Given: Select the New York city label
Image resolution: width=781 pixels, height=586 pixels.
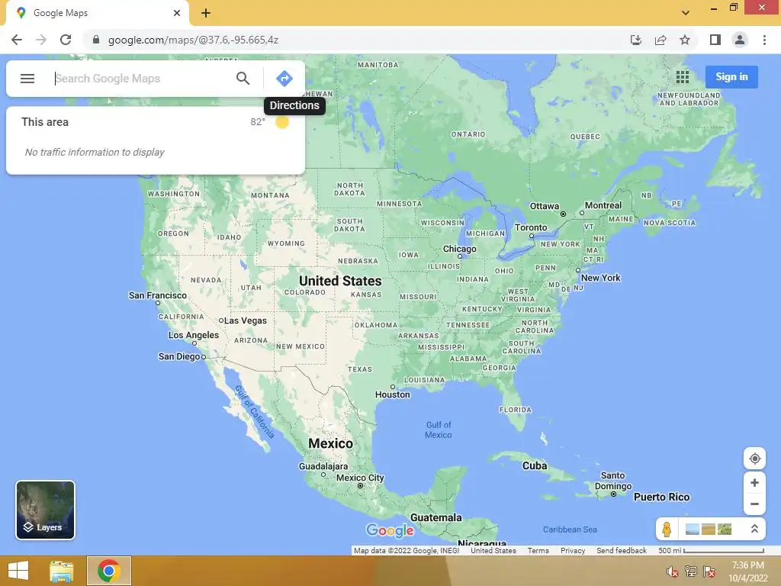Looking at the screenshot, I should coord(601,278).
